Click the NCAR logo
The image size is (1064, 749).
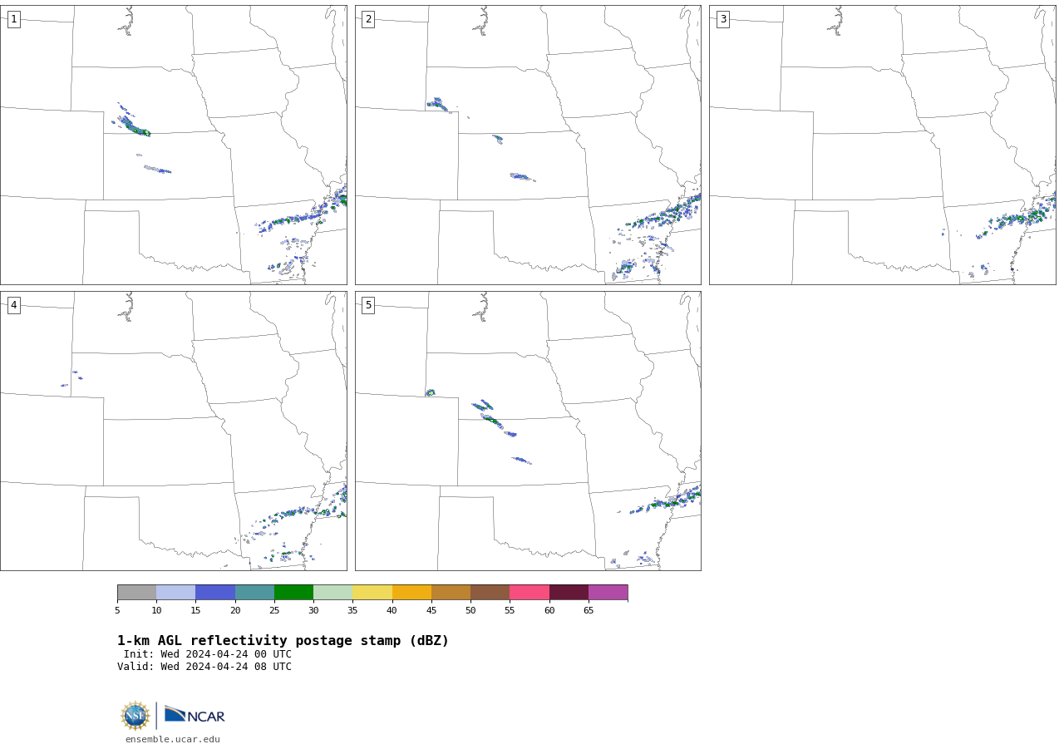tap(195, 715)
